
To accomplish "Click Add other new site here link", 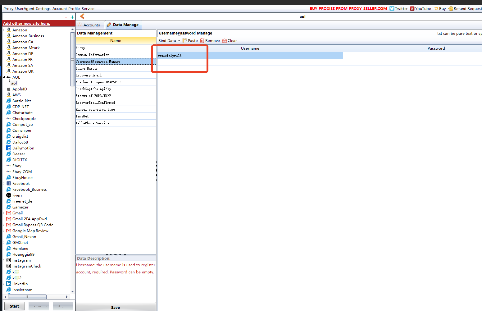I will 26,23.
